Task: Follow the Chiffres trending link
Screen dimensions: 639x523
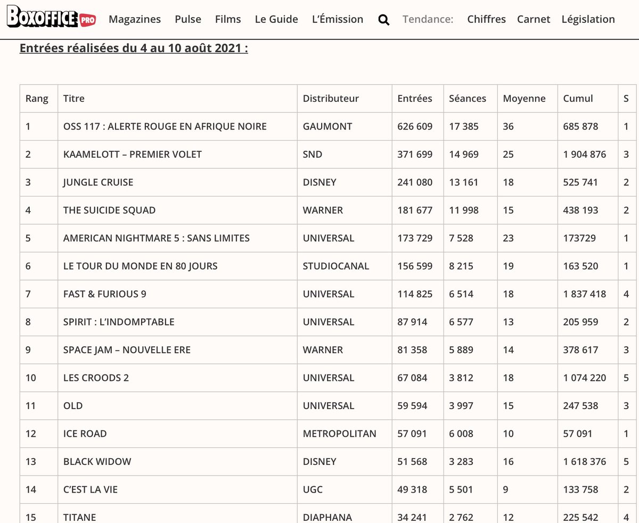Action: click(x=487, y=19)
